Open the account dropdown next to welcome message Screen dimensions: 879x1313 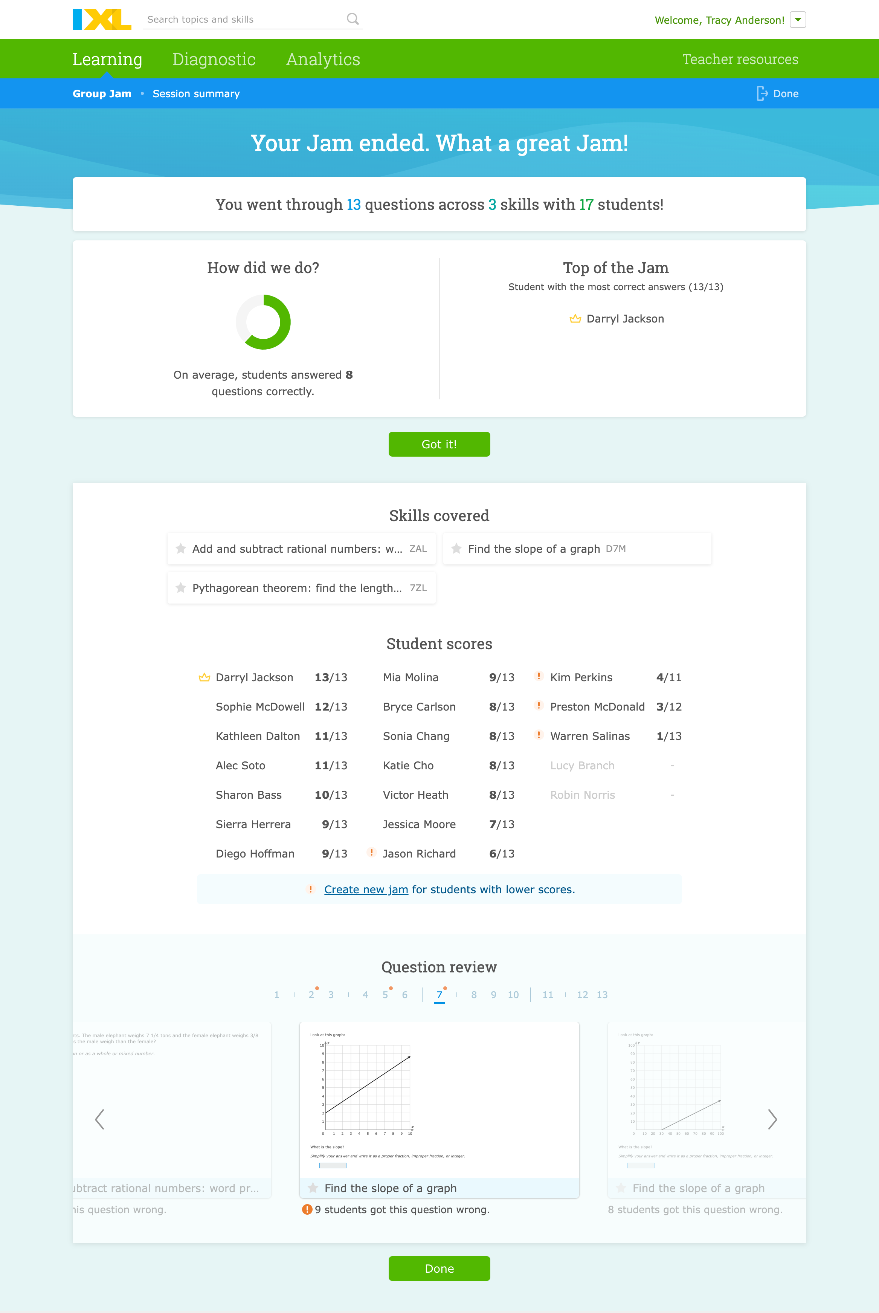pyautogui.click(x=797, y=20)
